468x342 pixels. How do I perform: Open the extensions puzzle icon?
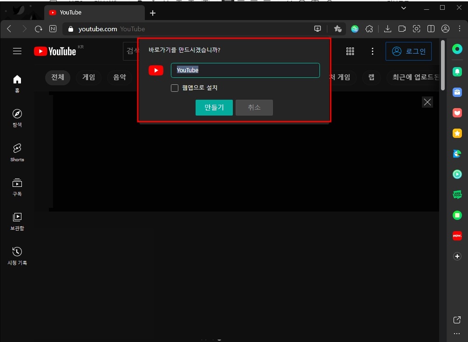click(369, 29)
